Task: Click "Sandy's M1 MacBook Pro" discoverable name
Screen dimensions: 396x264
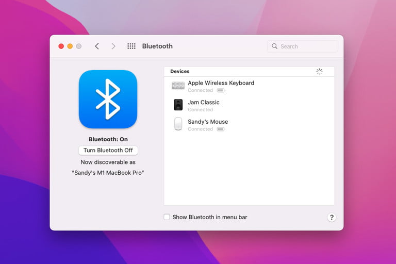Action: 108,173
